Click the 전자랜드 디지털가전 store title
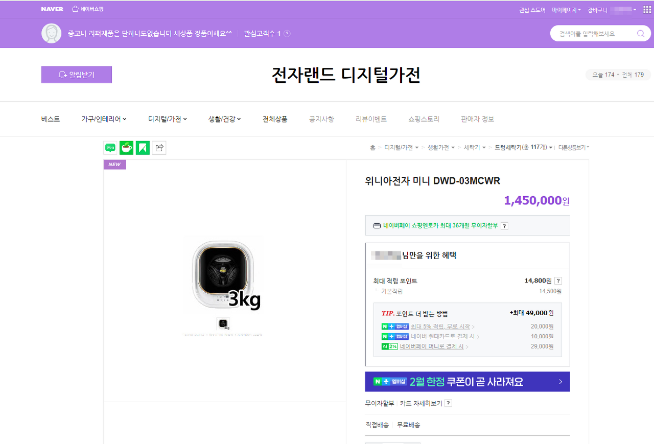This screenshot has width=654, height=444. [346, 75]
